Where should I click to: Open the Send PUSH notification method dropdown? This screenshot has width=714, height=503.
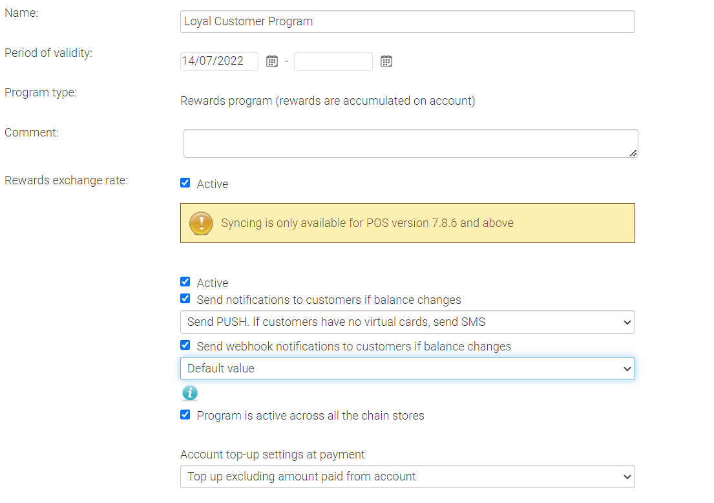(407, 322)
